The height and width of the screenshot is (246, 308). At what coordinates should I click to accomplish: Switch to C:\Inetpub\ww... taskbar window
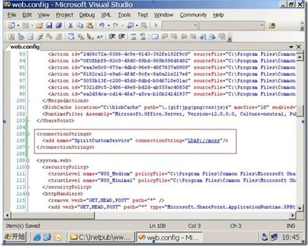[101, 237]
